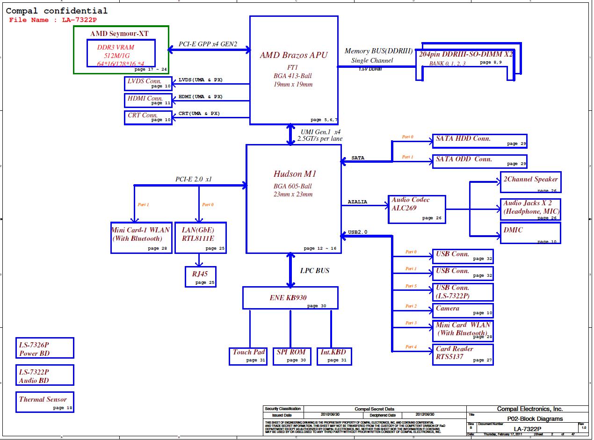Click the PCI-E GPP x4 GEN2 label
The height and width of the screenshot is (440, 594).
pos(208,44)
